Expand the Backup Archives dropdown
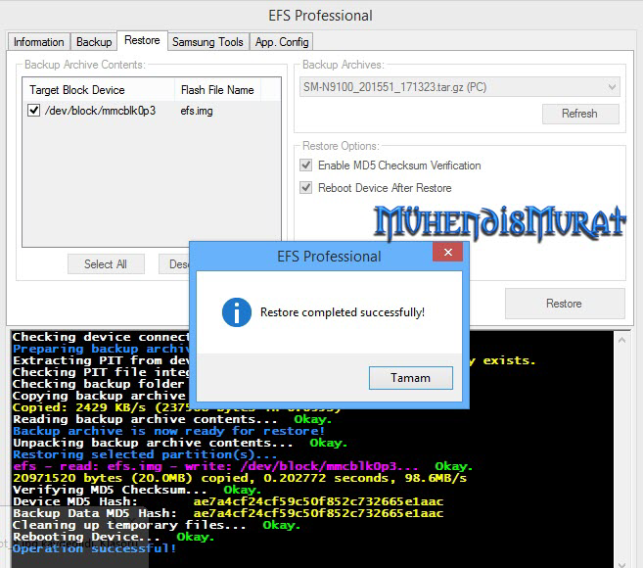Screen dimensions: 643x568 coord(612,87)
